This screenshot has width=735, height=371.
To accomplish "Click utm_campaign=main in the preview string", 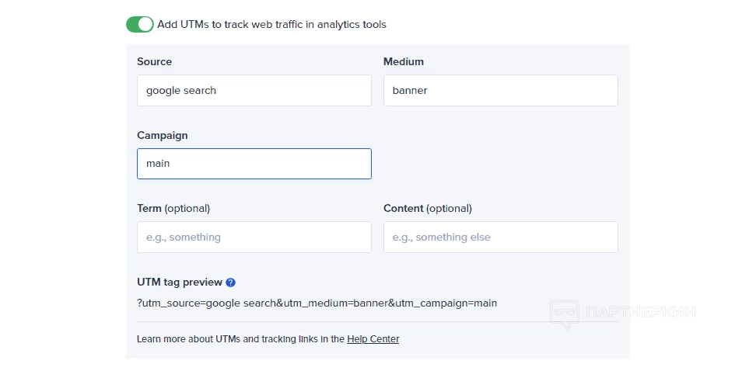I will [x=446, y=303].
